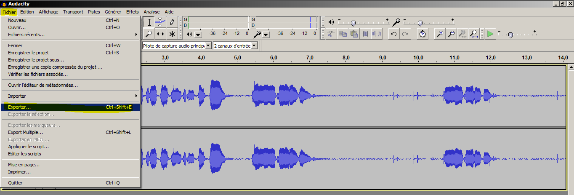Click the Trim audio icon
Viewport: 574px width, 195px height.
[x=365, y=34]
